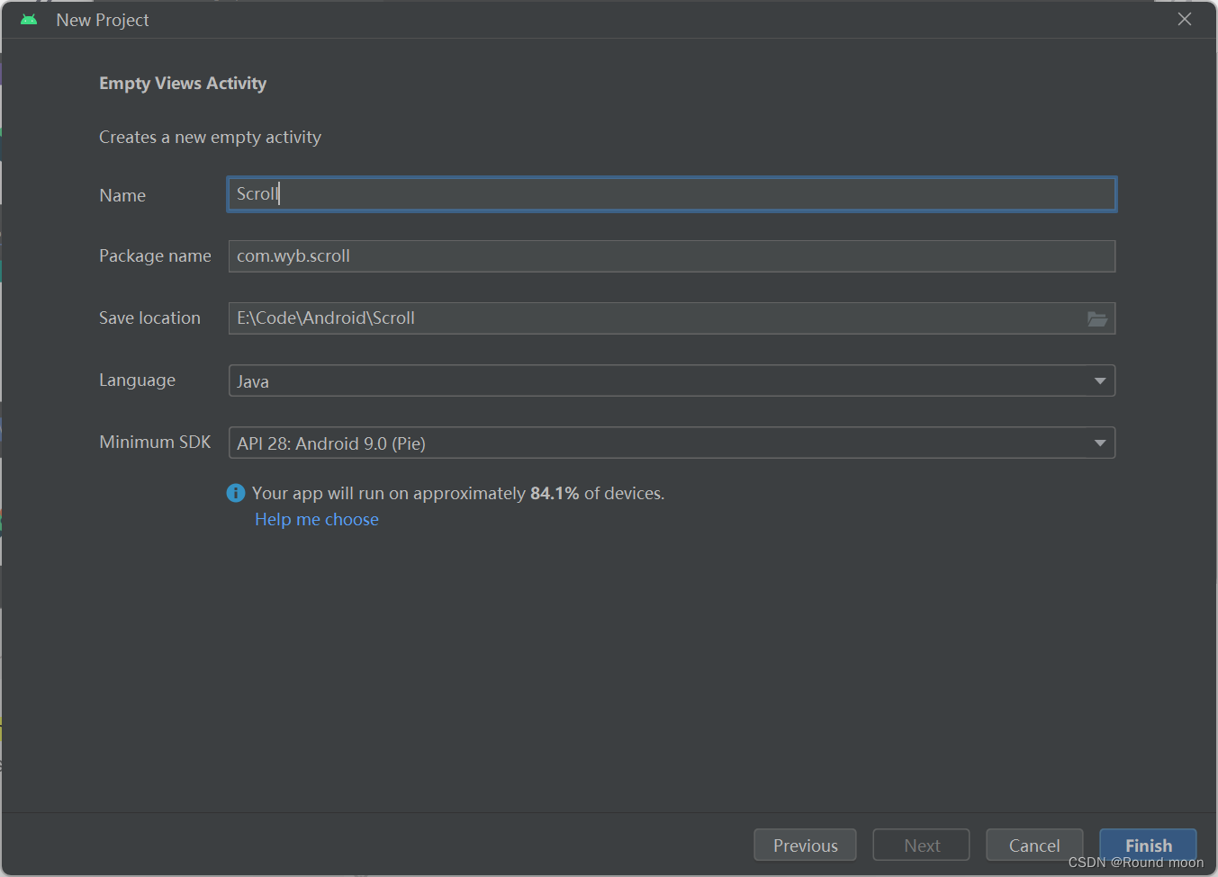Close the New Project dialog
The width and height of the screenshot is (1218, 877).
tap(1185, 19)
